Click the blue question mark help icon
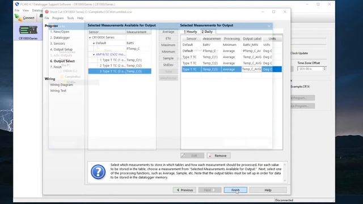Screen dimensions: 363x204 98,172
